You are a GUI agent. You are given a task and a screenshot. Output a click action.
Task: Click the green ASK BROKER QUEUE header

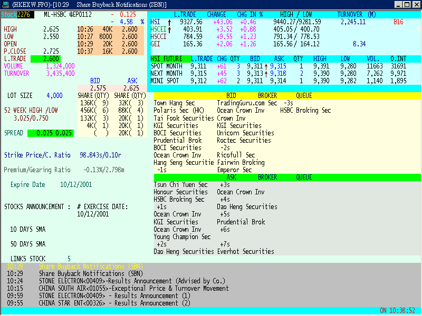click(x=287, y=177)
